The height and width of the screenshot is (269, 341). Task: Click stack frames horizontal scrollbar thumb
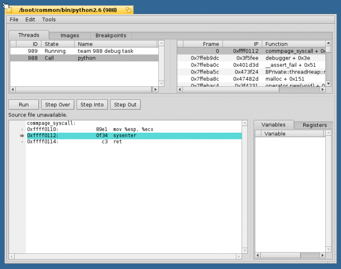(x=231, y=89)
